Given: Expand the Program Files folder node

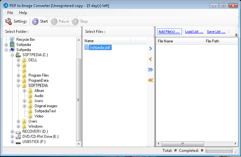Looking at the screenshot, I should tap(18, 75).
